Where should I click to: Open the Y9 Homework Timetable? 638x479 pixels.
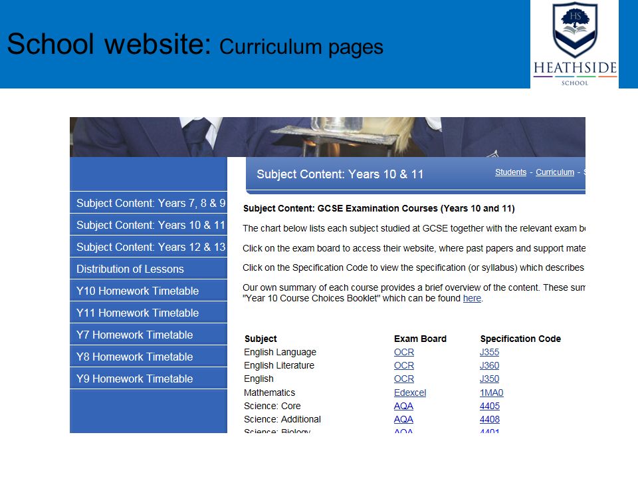click(148, 379)
